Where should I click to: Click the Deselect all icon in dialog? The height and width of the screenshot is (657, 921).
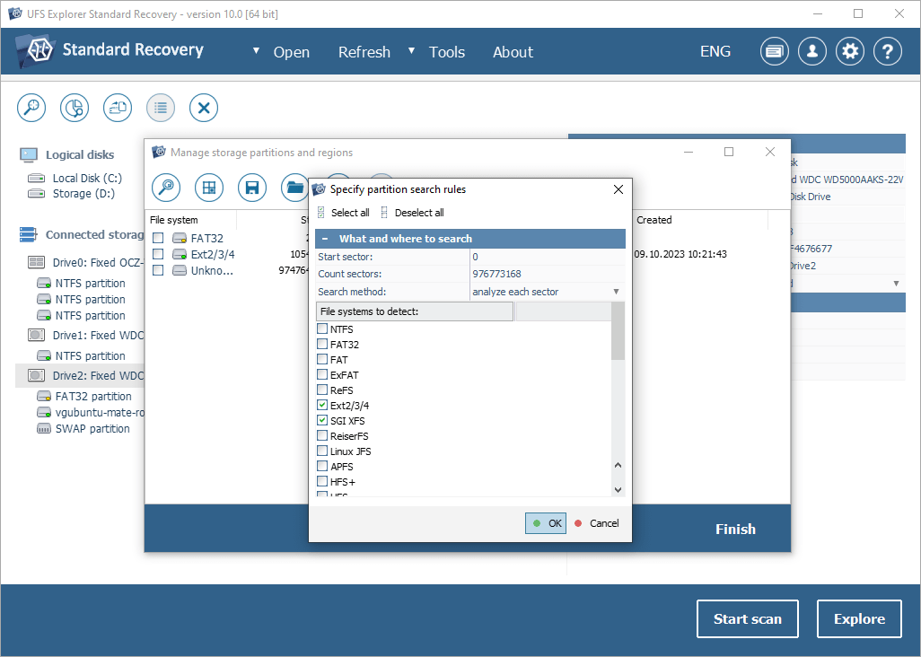point(384,213)
